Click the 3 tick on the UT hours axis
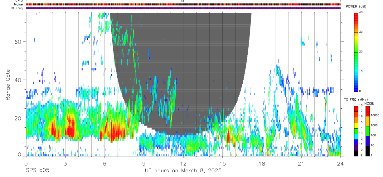This screenshot has height=177, width=383. (x=65, y=163)
